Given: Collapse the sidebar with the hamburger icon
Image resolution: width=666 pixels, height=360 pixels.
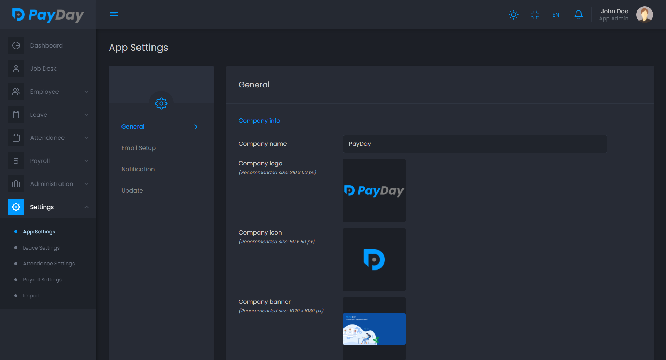Looking at the screenshot, I should tap(114, 15).
